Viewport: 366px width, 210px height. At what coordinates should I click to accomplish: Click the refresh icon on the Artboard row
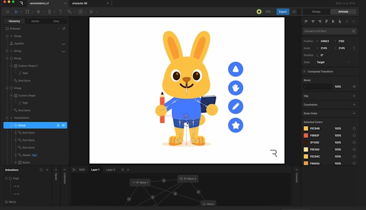[x=64, y=29]
